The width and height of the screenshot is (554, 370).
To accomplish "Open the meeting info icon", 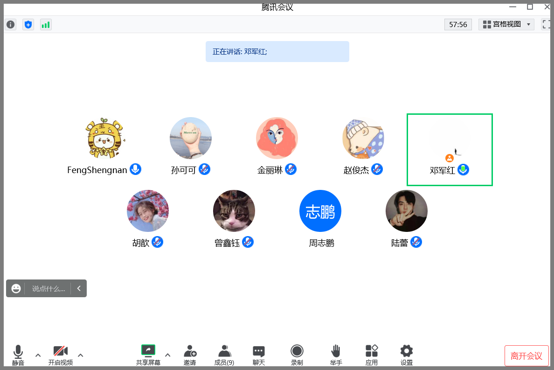I will point(10,25).
